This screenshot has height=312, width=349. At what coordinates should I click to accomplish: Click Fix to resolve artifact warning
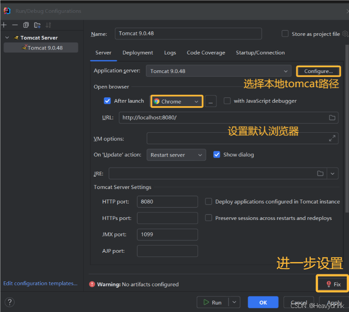point(333,284)
